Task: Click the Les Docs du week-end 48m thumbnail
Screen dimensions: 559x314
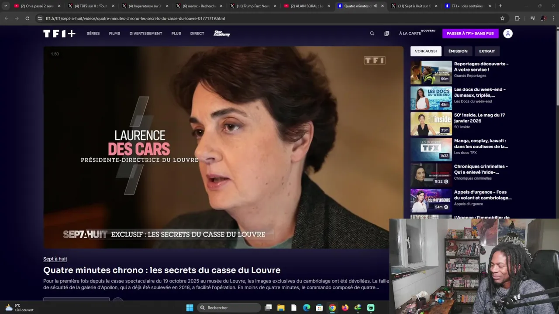Action: tap(431, 98)
